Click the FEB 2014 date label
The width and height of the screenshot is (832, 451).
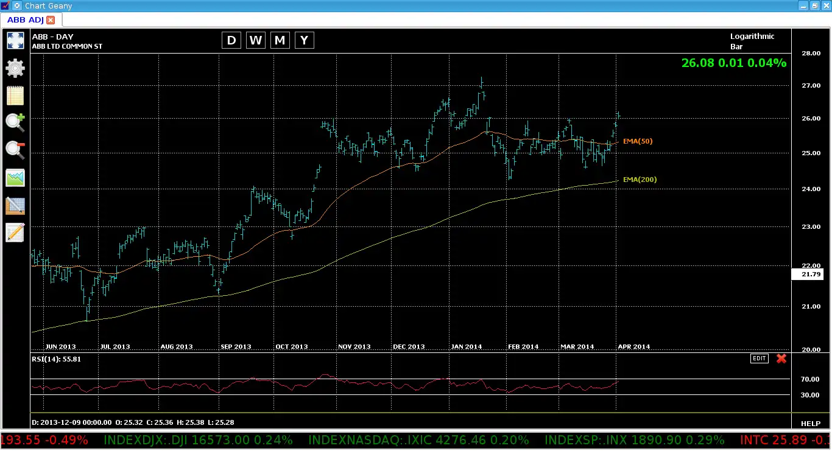523,347
